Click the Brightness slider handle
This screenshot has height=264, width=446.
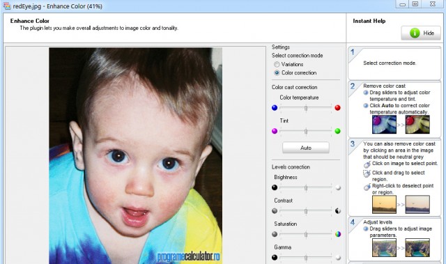pos(306,188)
